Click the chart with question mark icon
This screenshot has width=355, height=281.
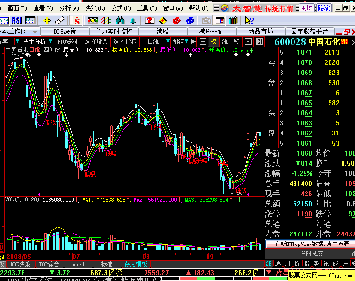click(149, 21)
